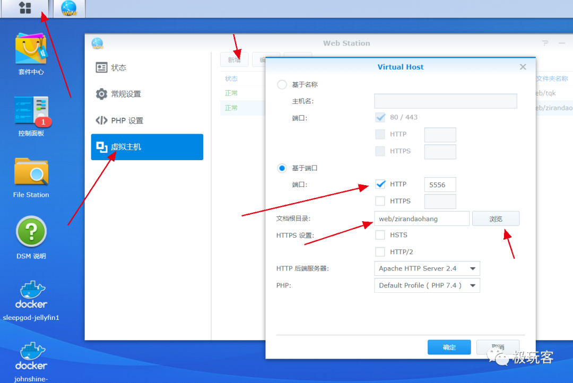The height and width of the screenshot is (383, 573).
Task: Enable port-based HTTPS checkbox
Action: (380, 201)
